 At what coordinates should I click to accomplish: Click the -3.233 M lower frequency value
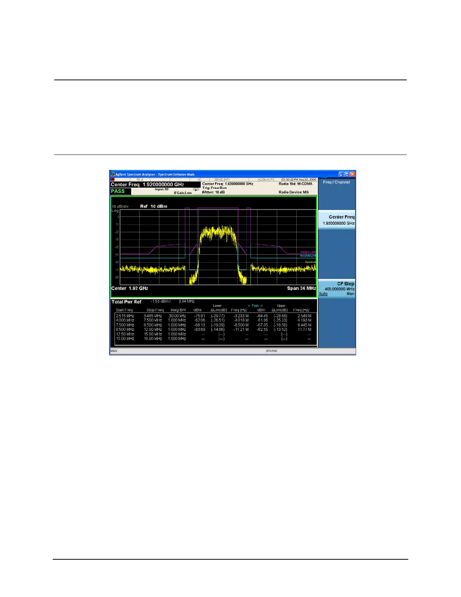coord(241,316)
